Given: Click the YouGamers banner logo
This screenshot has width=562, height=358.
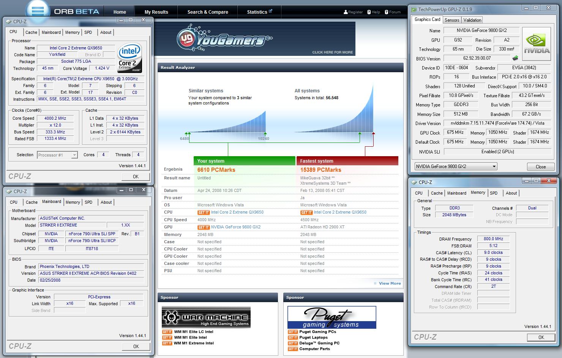Looking at the screenshot, I should point(225,39).
